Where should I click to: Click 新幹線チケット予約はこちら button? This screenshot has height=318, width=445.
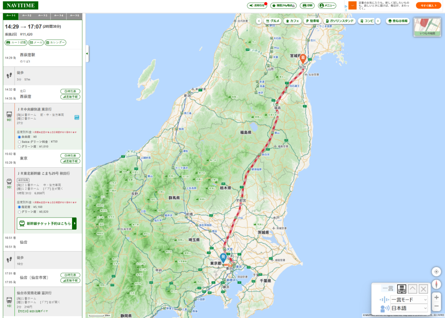[46, 224]
